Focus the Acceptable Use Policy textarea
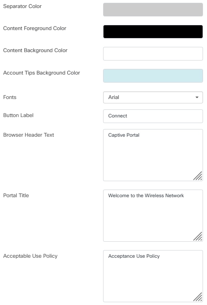Viewport: 207px width, 305px height. 153,276
